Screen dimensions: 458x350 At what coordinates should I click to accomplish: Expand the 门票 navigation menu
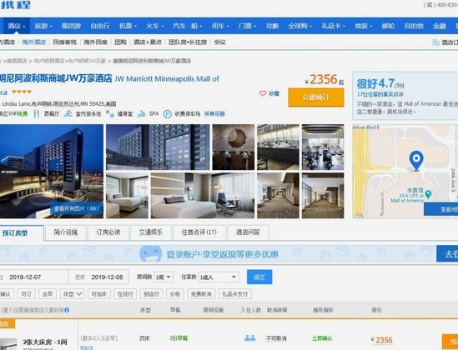pyautogui.click(x=247, y=26)
